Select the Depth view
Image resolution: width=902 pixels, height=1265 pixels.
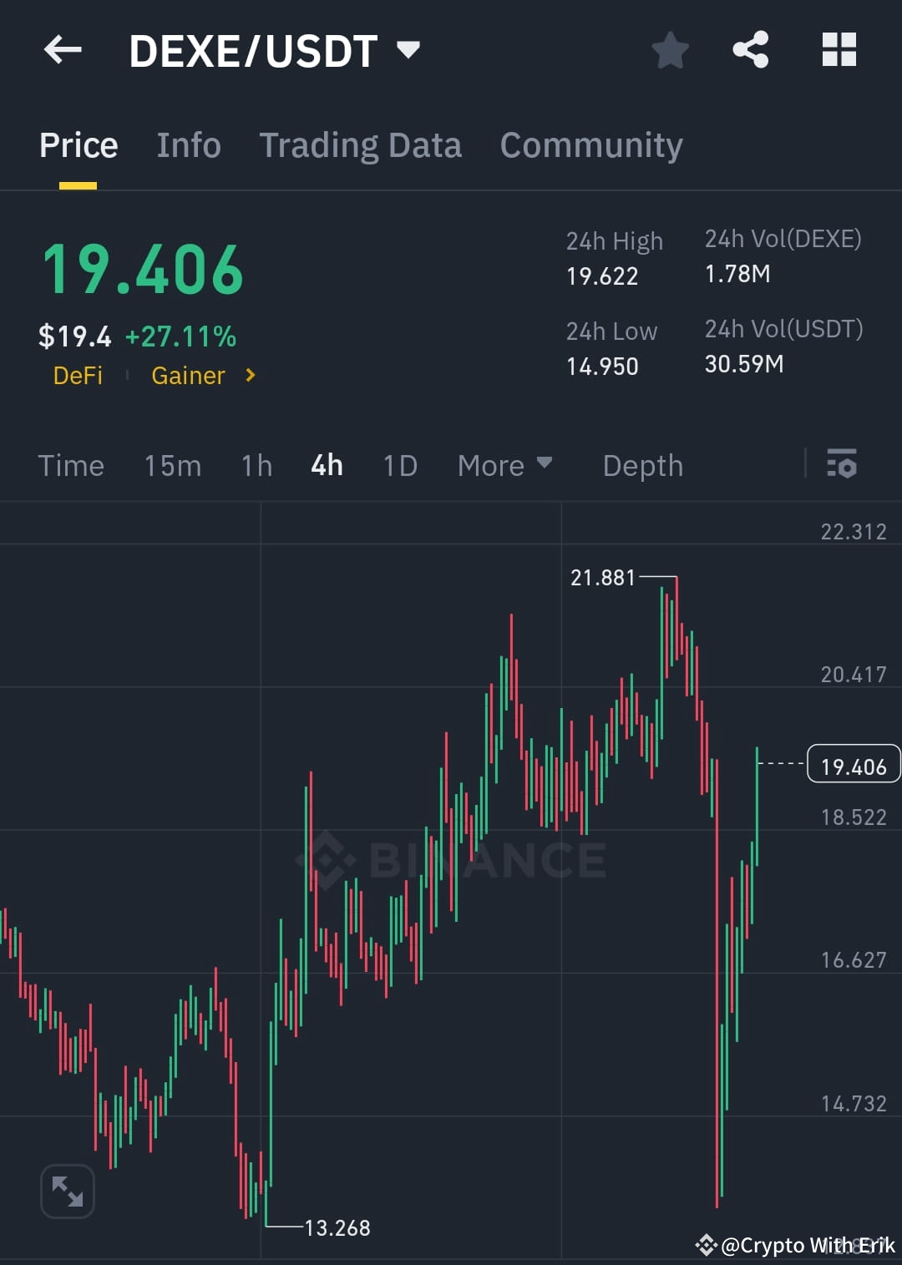[642, 465]
